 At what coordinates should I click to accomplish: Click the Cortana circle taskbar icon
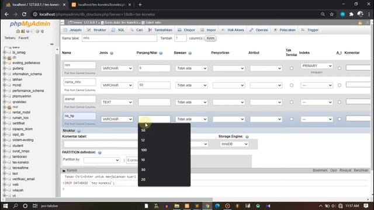click(x=25, y=206)
